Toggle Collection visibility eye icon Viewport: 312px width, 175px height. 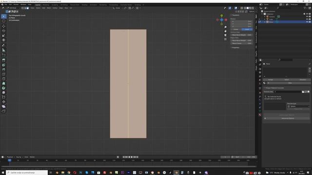307,14
